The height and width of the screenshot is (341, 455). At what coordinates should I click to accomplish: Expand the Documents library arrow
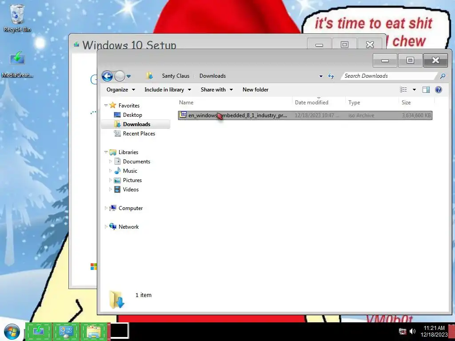pyautogui.click(x=110, y=161)
